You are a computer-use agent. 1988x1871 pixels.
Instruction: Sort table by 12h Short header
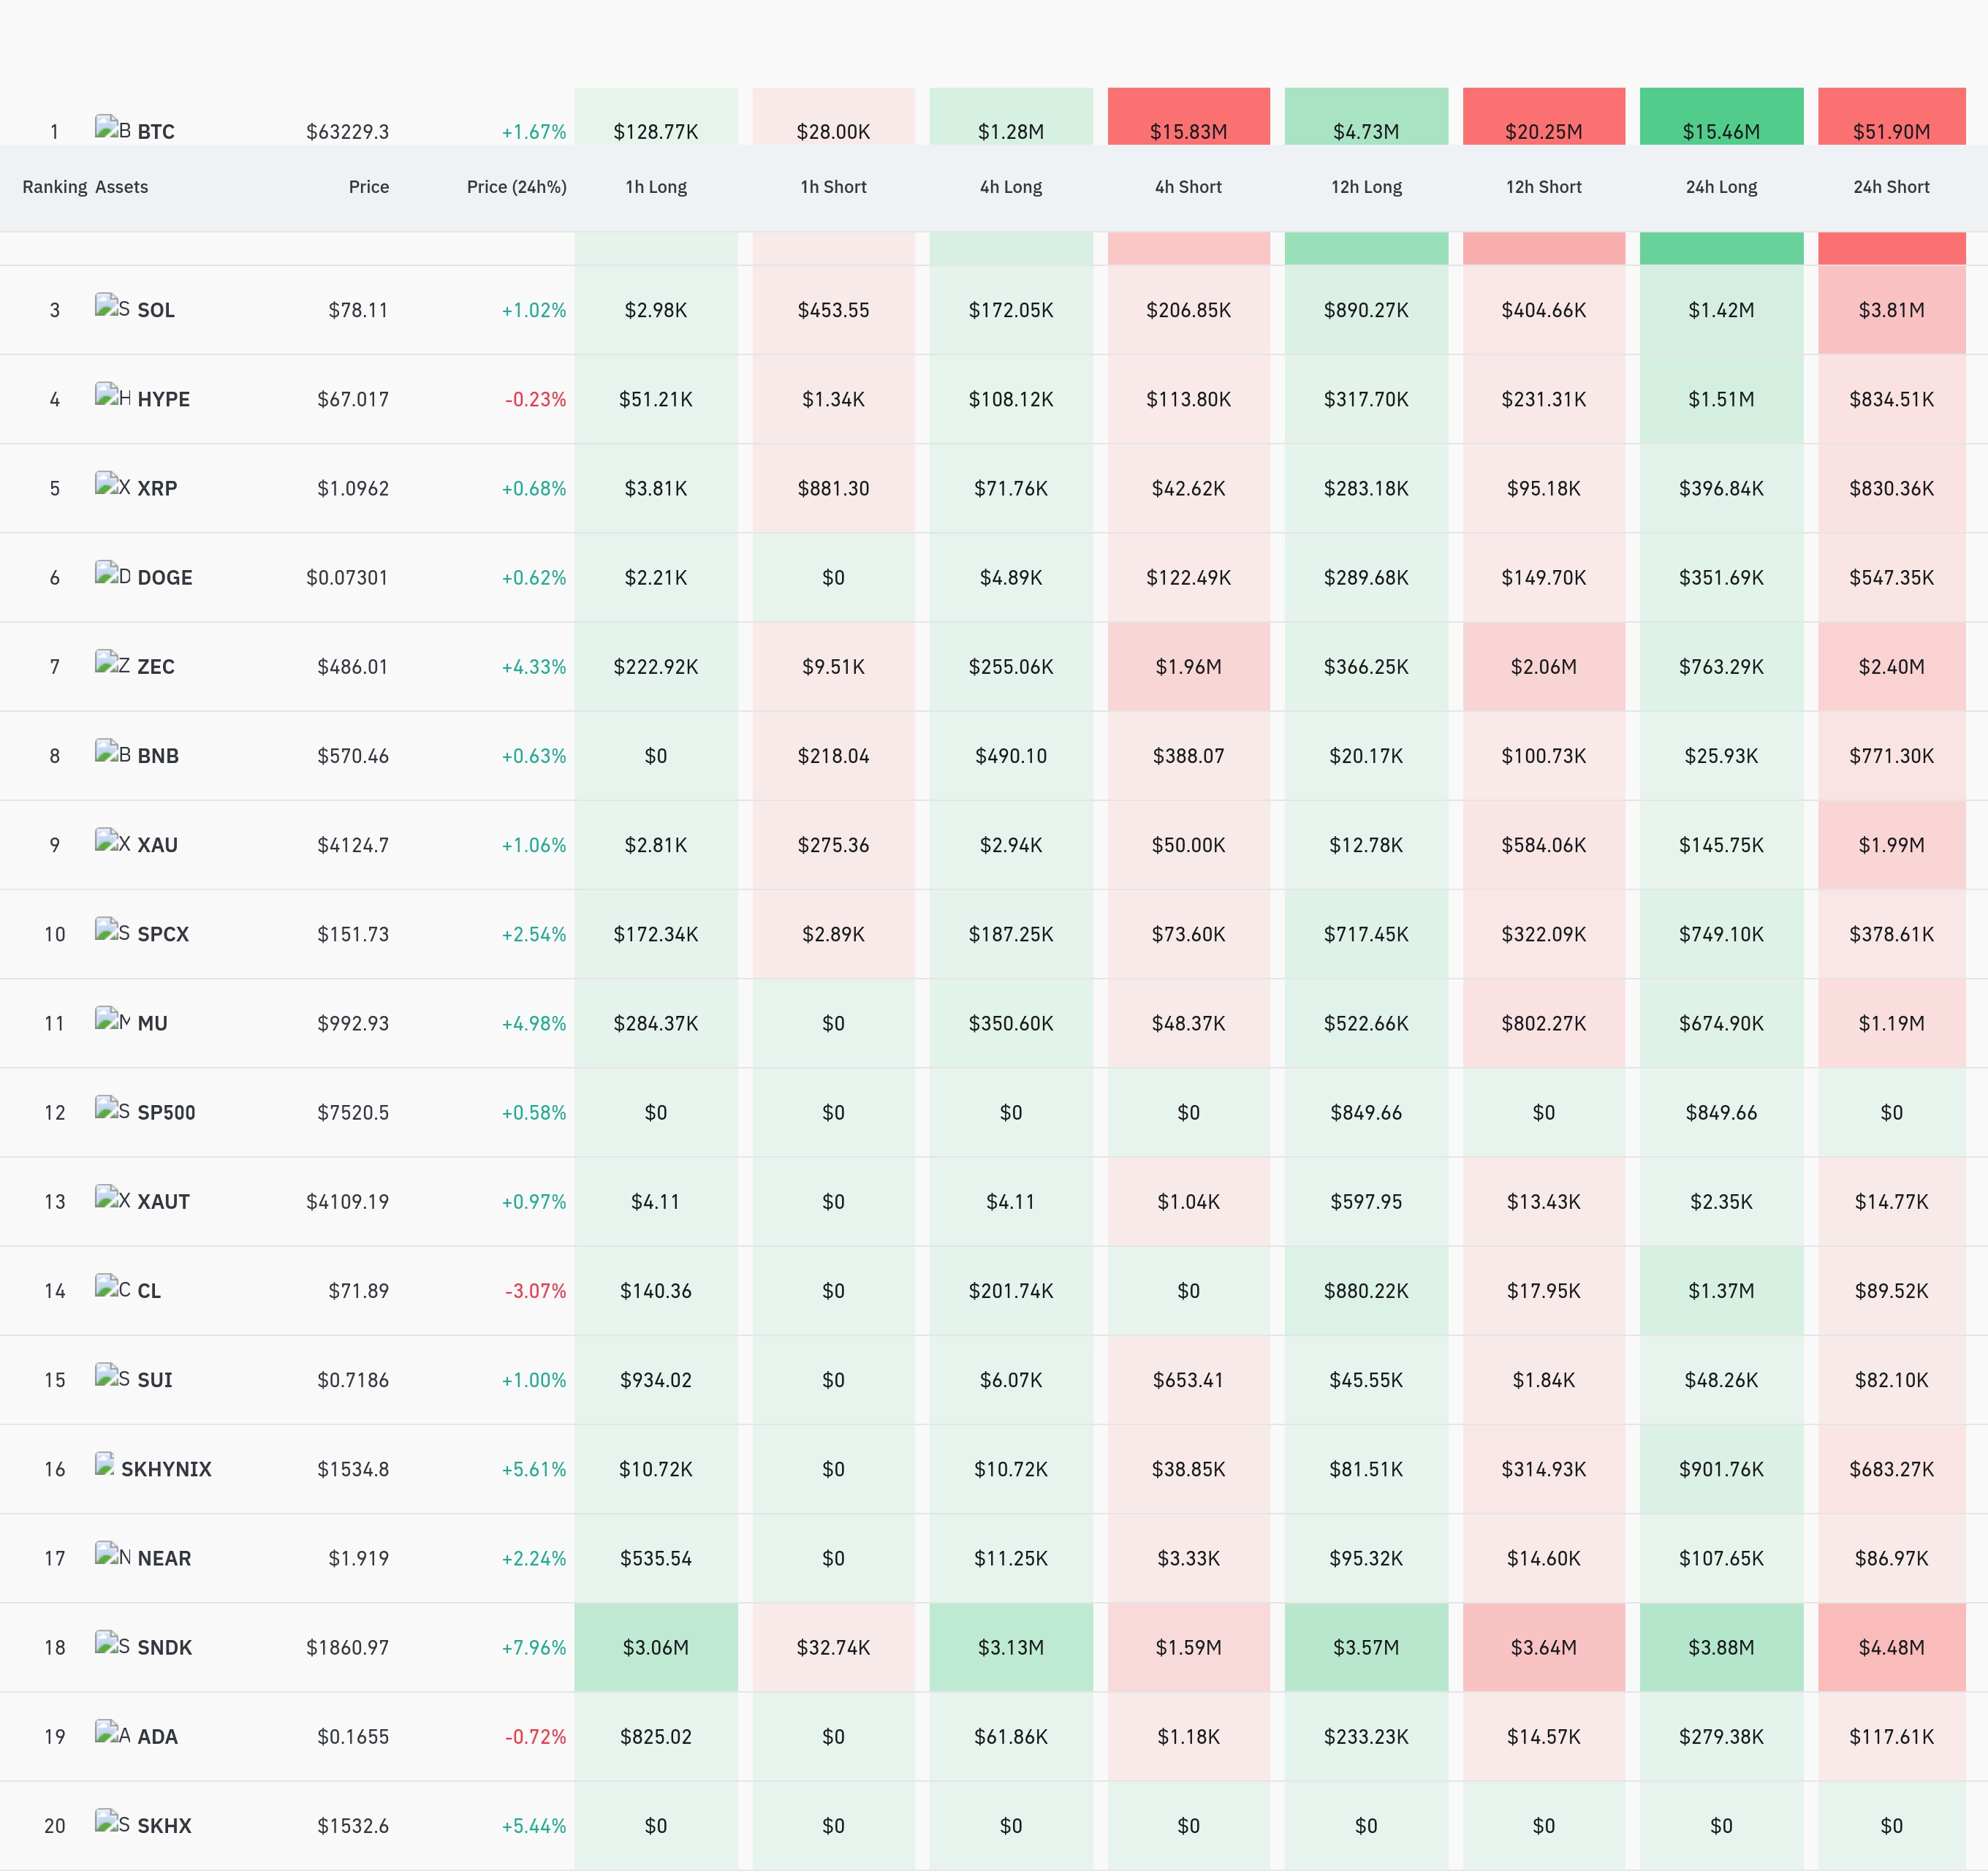pos(1543,187)
